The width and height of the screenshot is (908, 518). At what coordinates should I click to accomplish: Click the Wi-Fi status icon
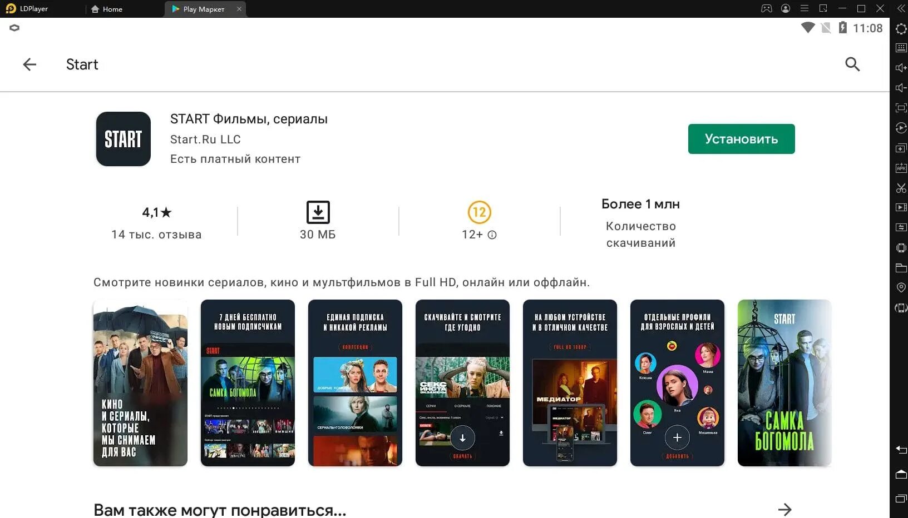808,28
